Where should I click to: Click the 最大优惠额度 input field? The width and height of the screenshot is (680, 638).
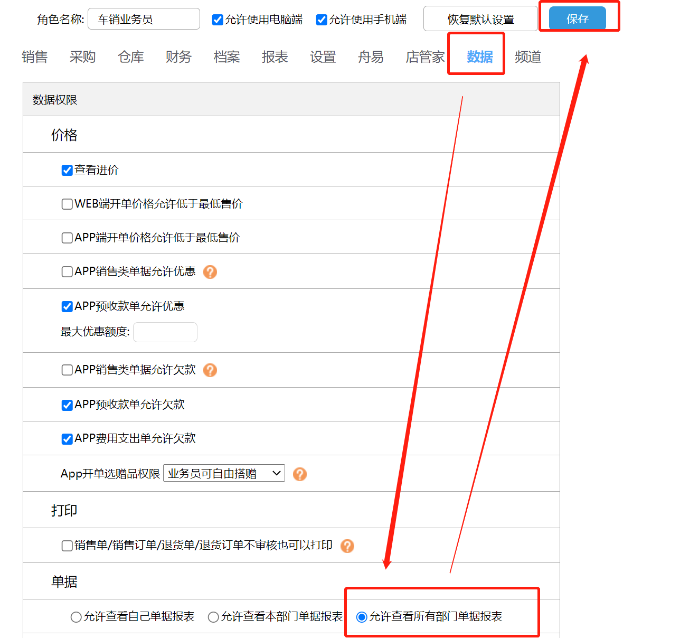[x=165, y=332]
